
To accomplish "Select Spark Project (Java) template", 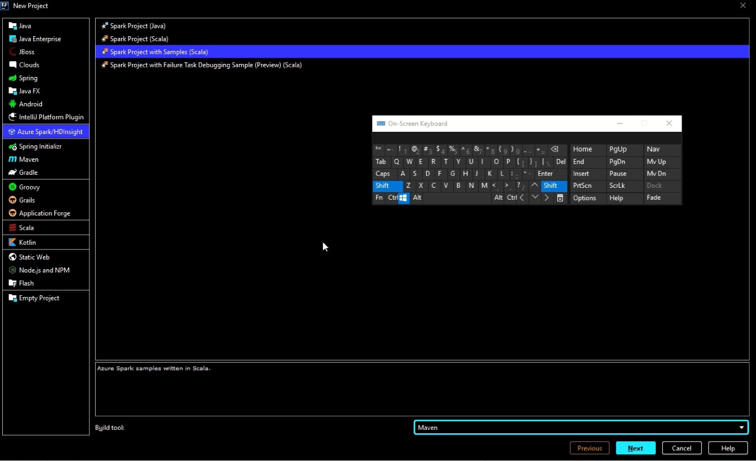I will coord(422,26).
